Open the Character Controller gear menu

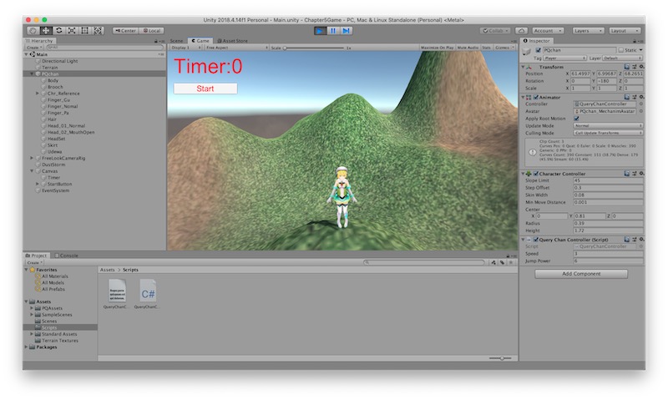coord(641,174)
